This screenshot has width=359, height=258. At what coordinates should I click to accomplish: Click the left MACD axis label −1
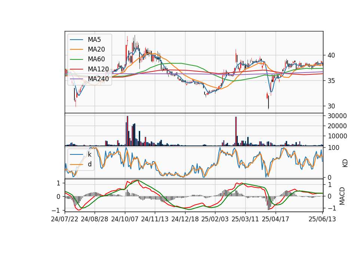(x=56, y=211)
